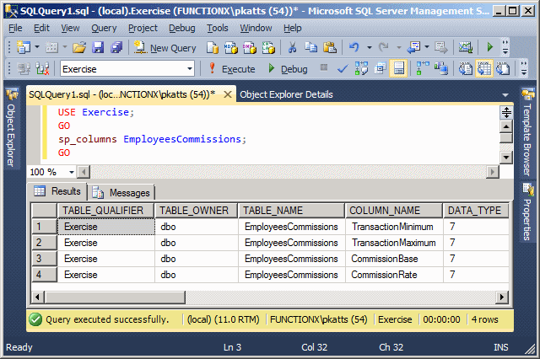The height and width of the screenshot is (359, 540).
Task: Toggle the IntelliSense Enabled button
Action: click(x=398, y=68)
